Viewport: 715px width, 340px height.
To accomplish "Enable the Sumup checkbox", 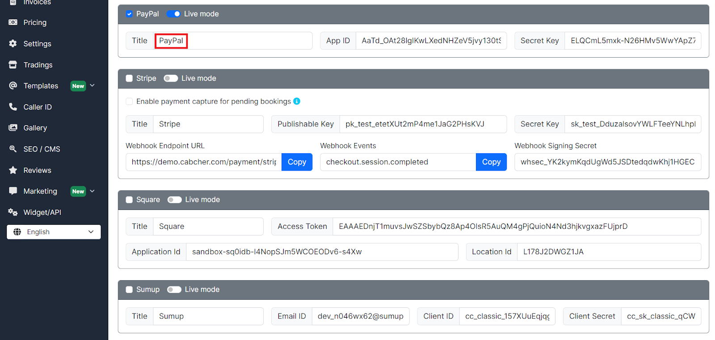I will [x=129, y=290].
